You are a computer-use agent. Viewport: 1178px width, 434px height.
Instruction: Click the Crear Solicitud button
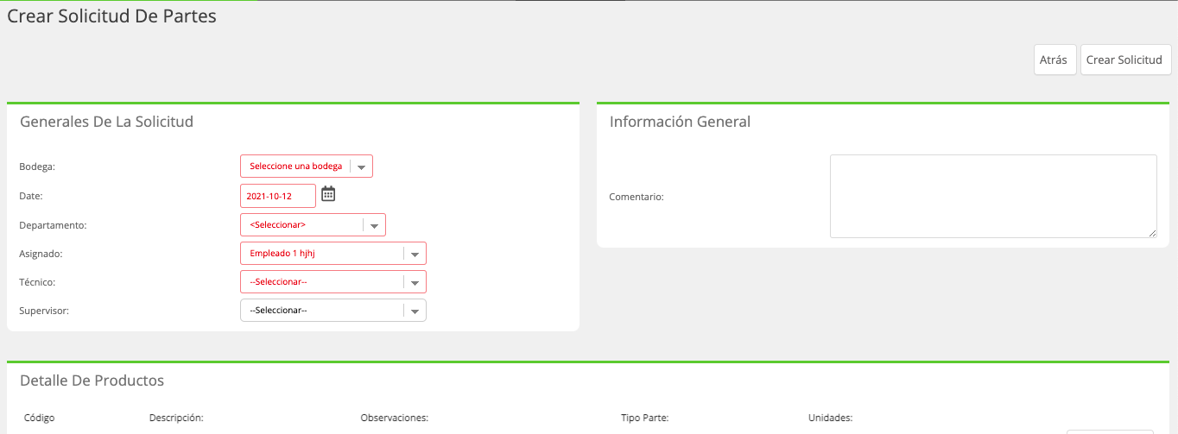(1126, 60)
